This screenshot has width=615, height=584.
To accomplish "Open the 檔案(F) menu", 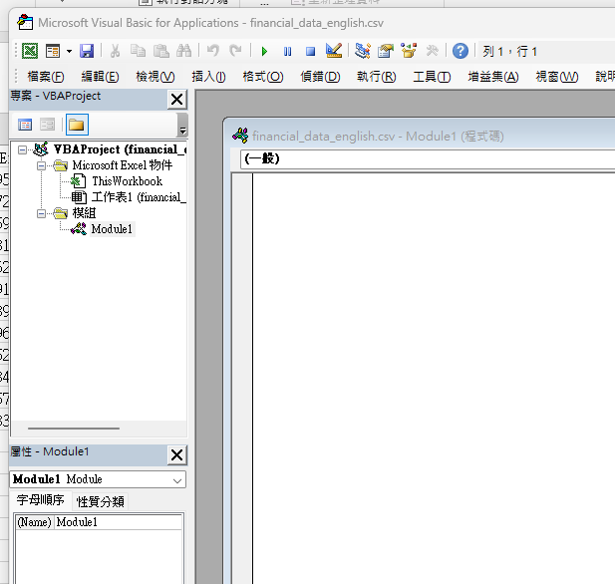I will pyautogui.click(x=46, y=77).
